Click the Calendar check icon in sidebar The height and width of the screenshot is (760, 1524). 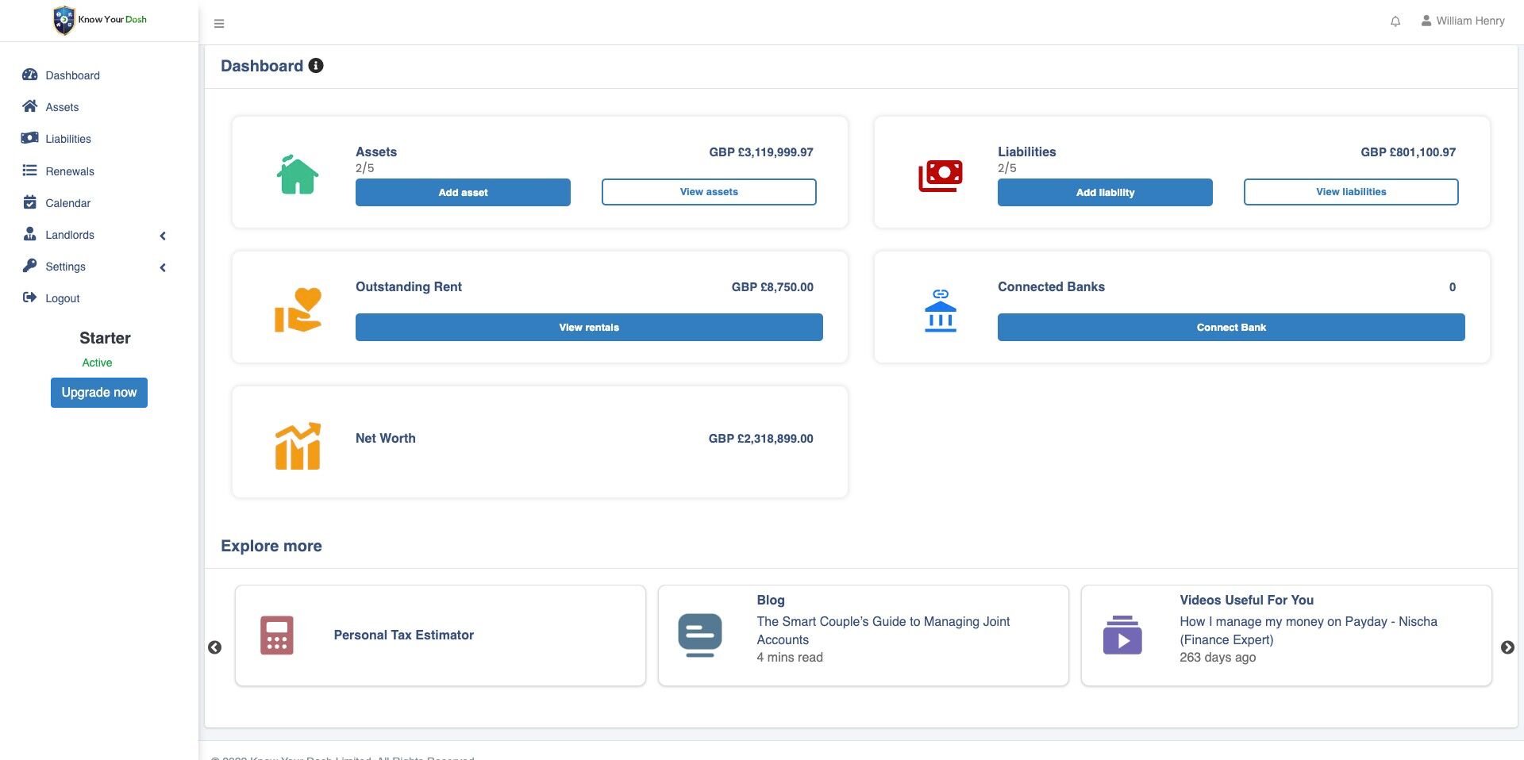pos(30,202)
